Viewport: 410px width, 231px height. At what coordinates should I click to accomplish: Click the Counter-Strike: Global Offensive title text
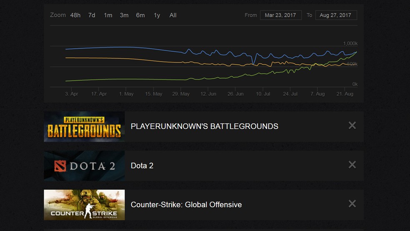click(186, 205)
